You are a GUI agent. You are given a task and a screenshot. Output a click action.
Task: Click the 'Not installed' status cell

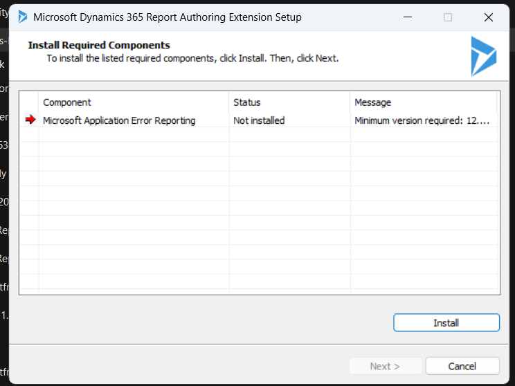point(289,120)
